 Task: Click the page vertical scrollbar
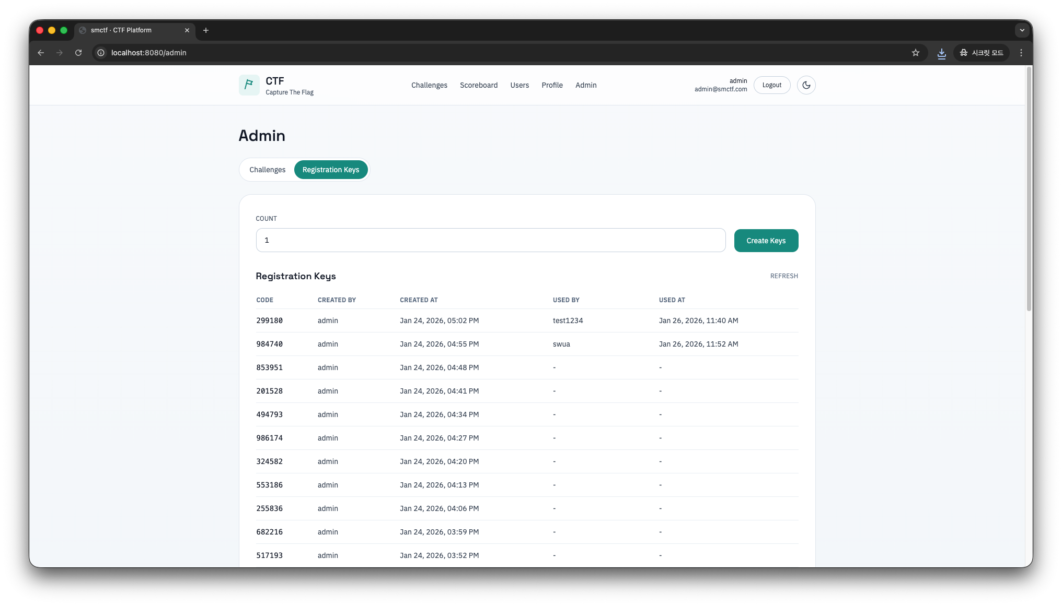click(x=1028, y=188)
